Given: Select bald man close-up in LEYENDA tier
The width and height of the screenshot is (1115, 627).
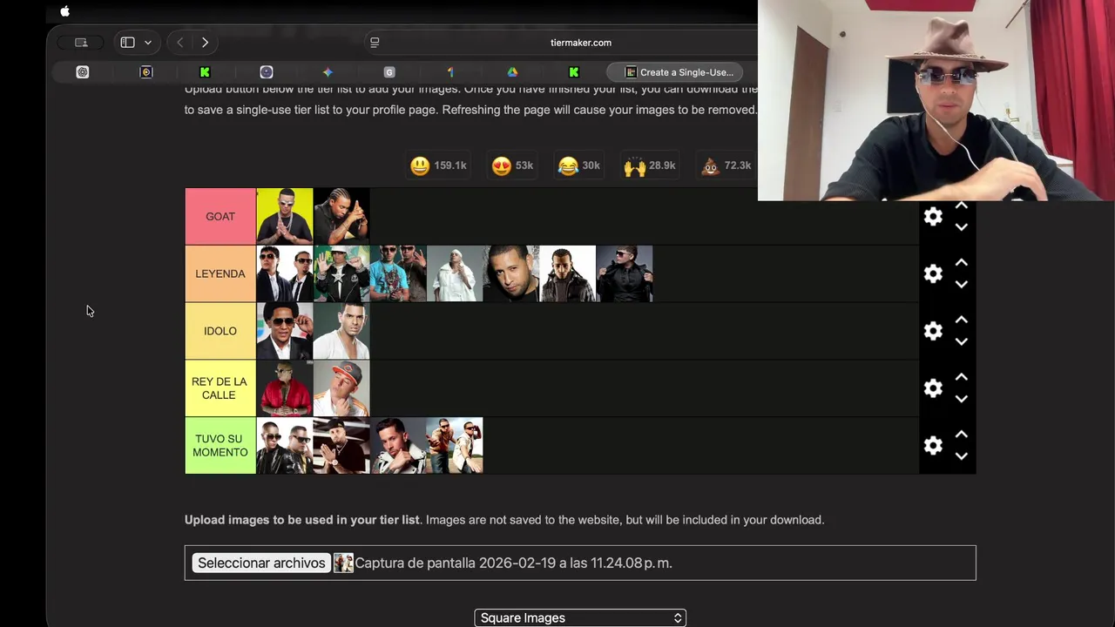Looking at the screenshot, I should [511, 273].
